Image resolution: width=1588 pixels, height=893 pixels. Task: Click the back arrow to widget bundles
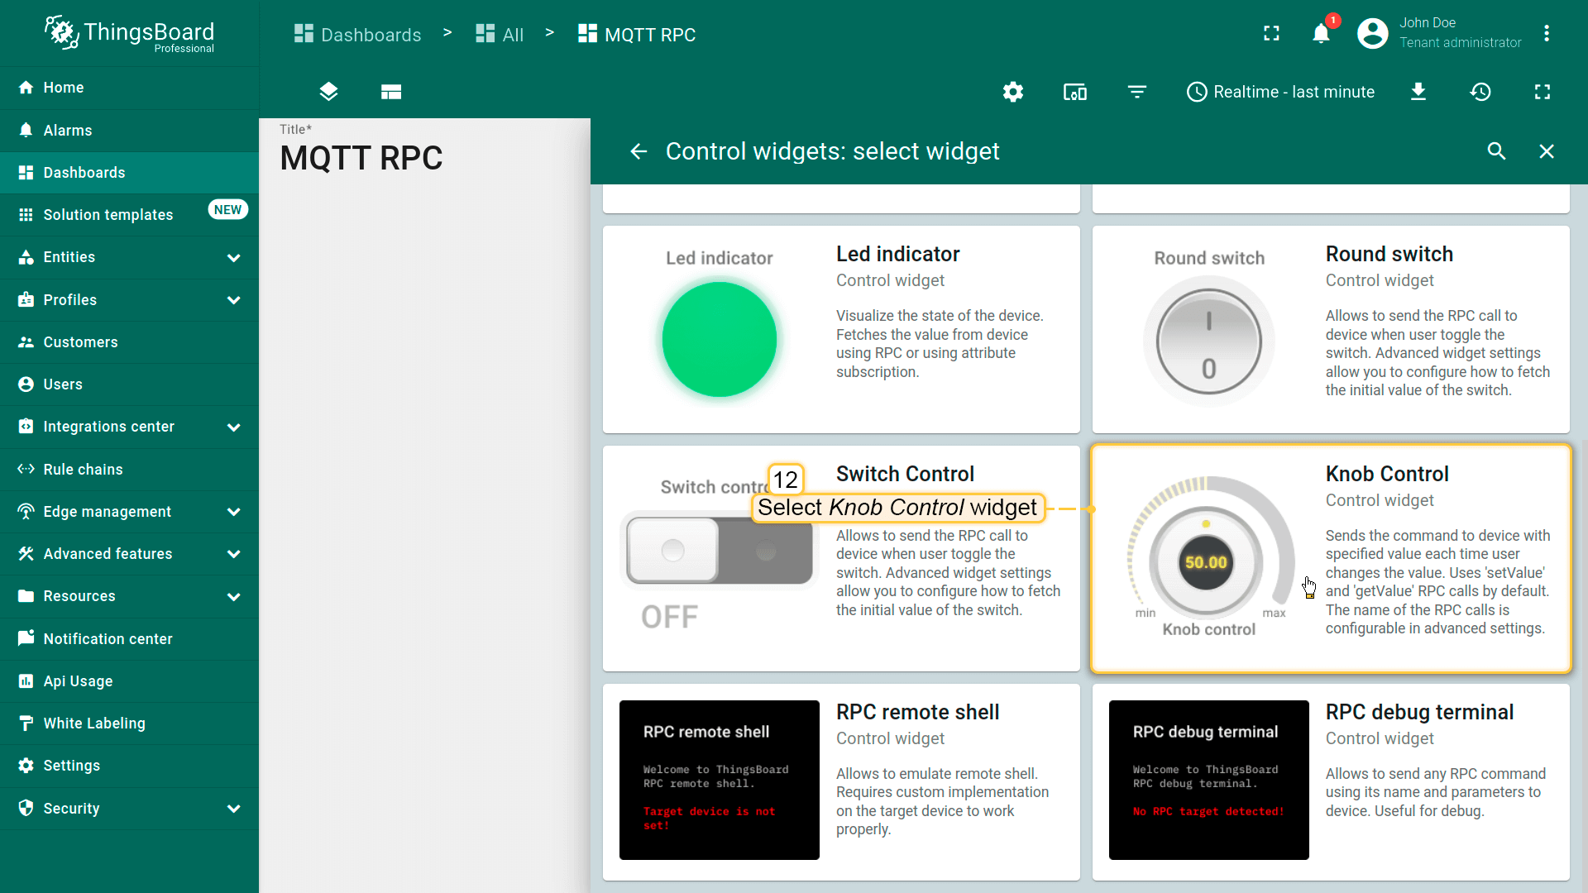pyautogui.click(x=639, y=151)
